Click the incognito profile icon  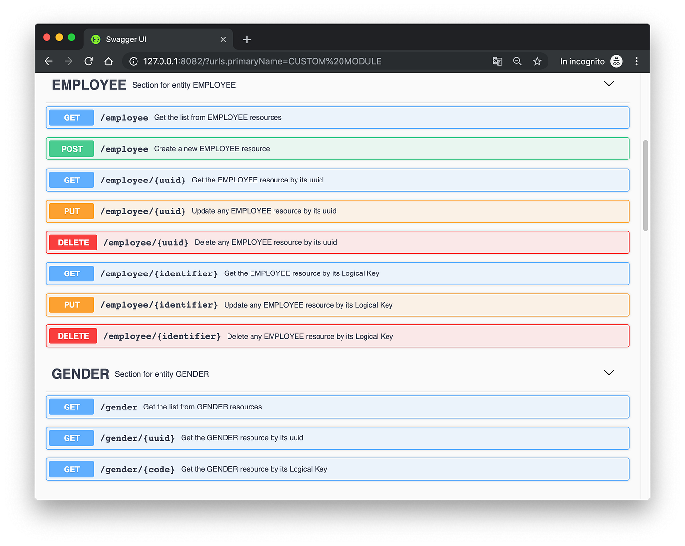tap(616, 61)
